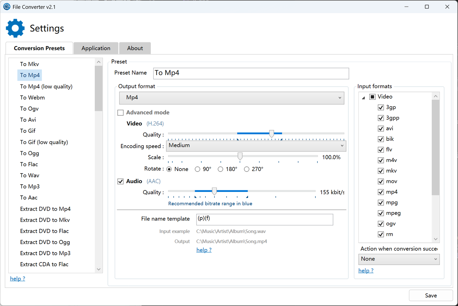
Task: Select the 90° rotate option
Action: coord(198,169)
